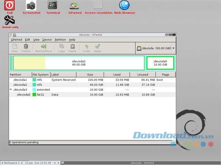Click the small window icon in the taskbar
221x165 pixels.
click(x=62, y=163)
